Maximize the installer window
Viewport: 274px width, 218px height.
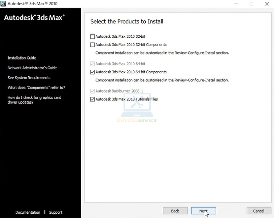coord(252,4)
